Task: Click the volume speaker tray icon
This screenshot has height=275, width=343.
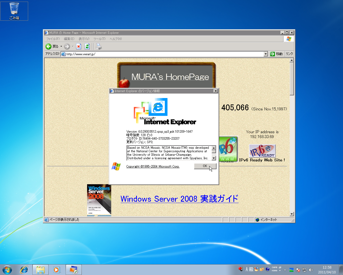Action: (311, 270)
